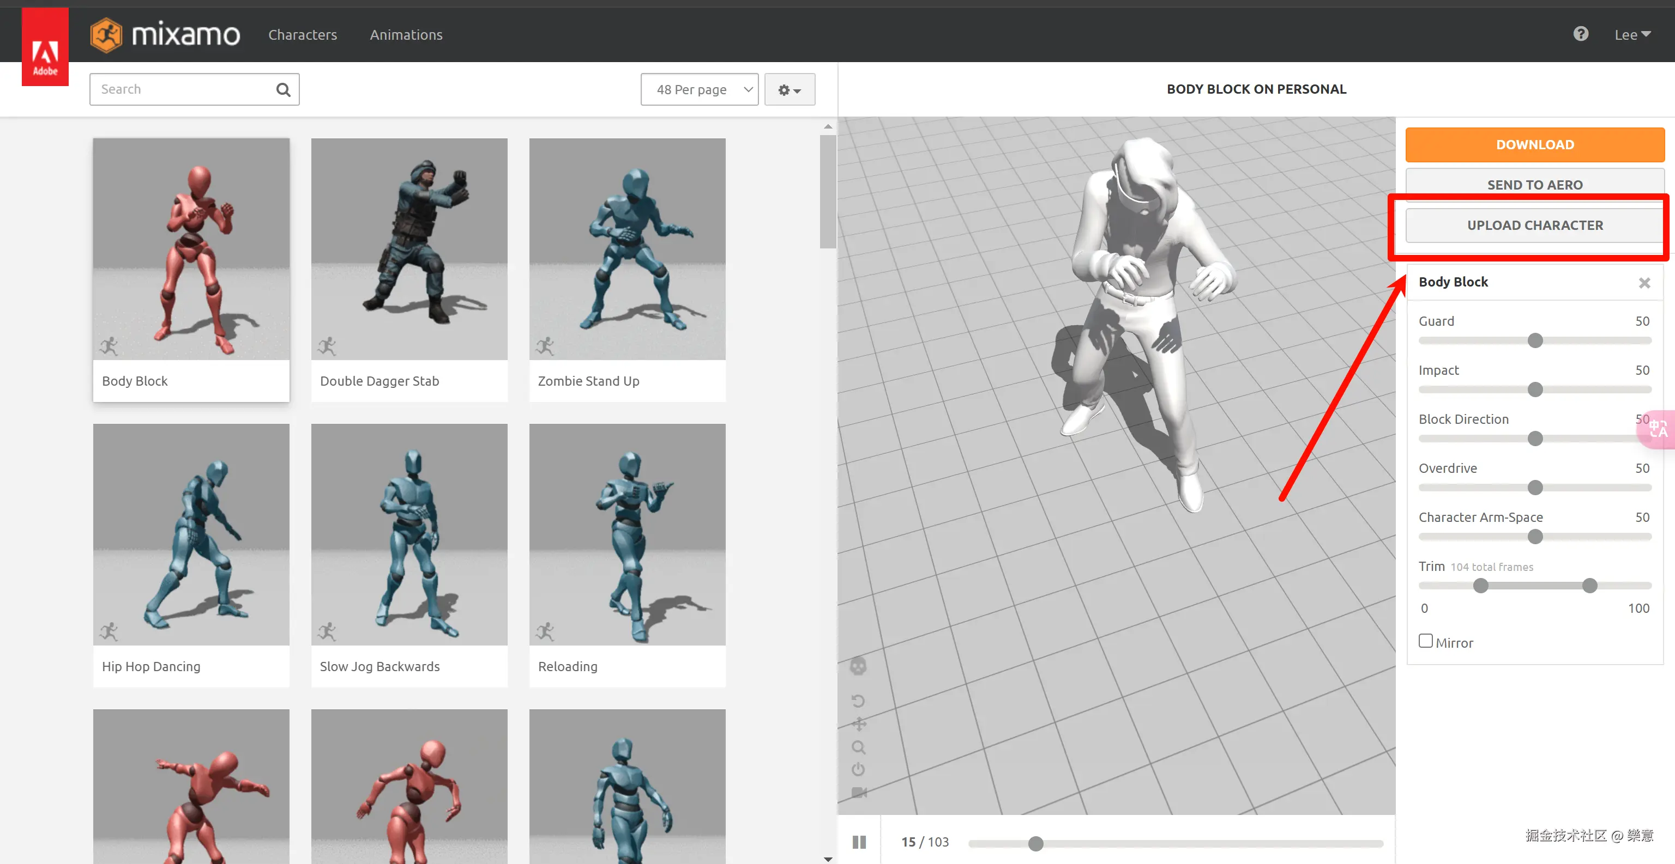
Task: Select the pan arrows icon in the viewer
Action: click(858, 725)
